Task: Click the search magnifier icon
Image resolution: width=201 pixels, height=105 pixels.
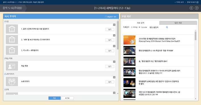Action: point(167,27)
